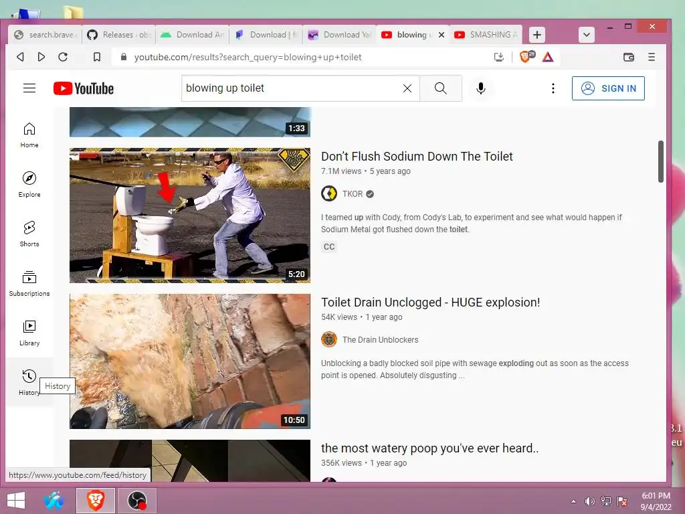Image resolution: width=685 pixels, height=514 pixels.
Task: Switch to the Download An tab
Action: point(192,35)
